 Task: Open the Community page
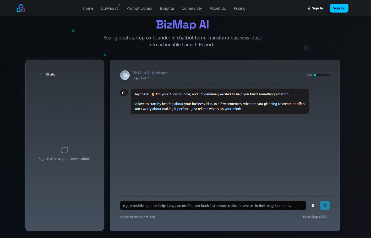coord(192,8)
